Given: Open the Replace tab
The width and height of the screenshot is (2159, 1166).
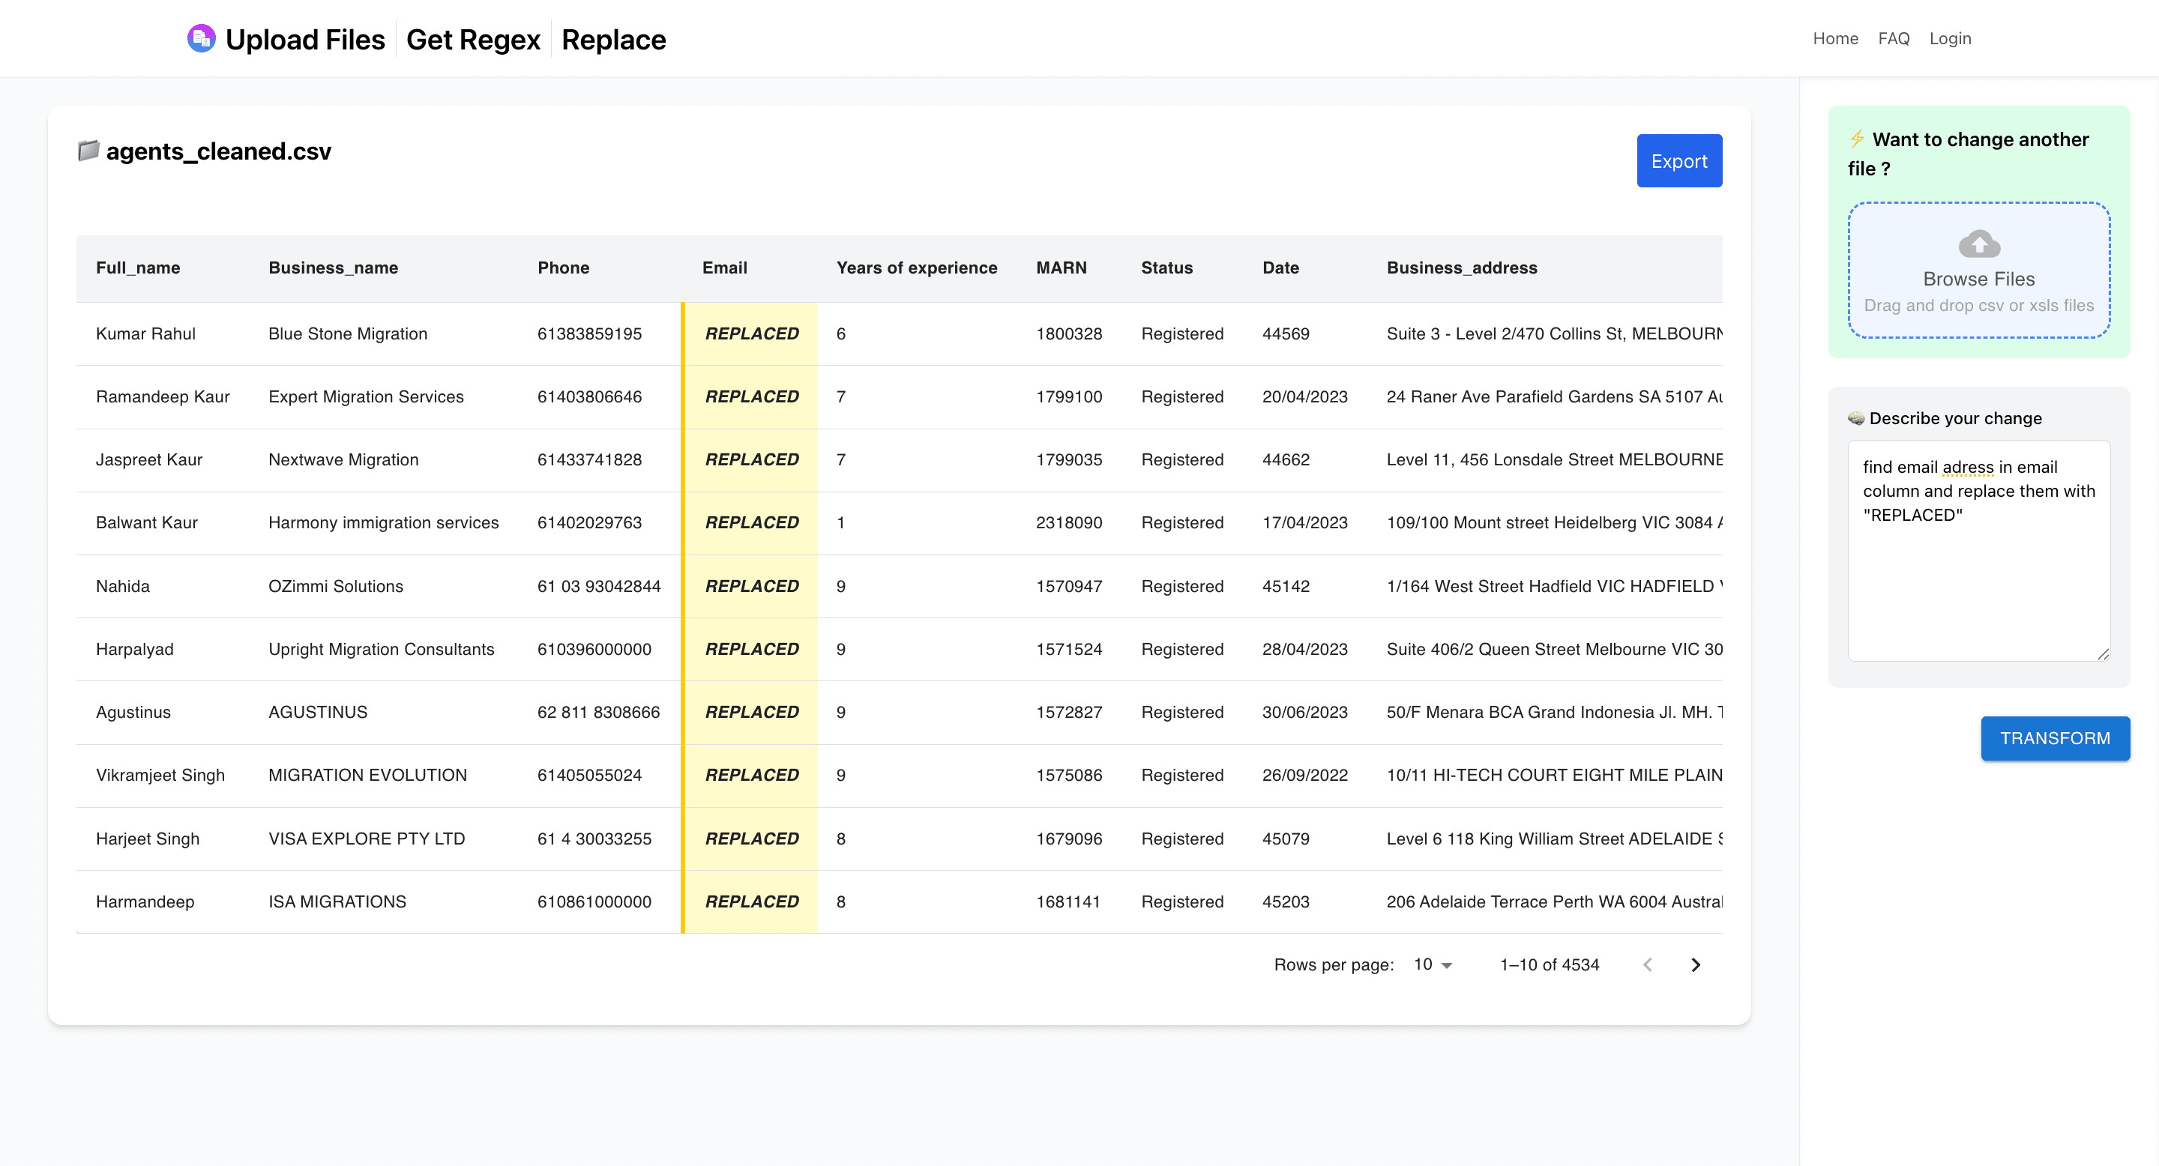Looking at the screenshot, I should pyautogui.click(x=613, y=40).
